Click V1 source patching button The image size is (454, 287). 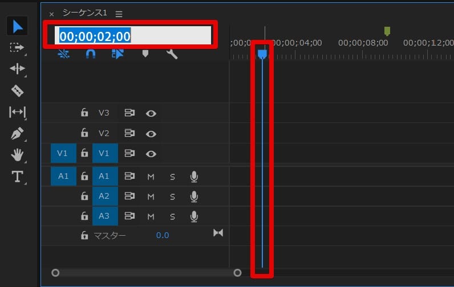click(x=63, y=153)
